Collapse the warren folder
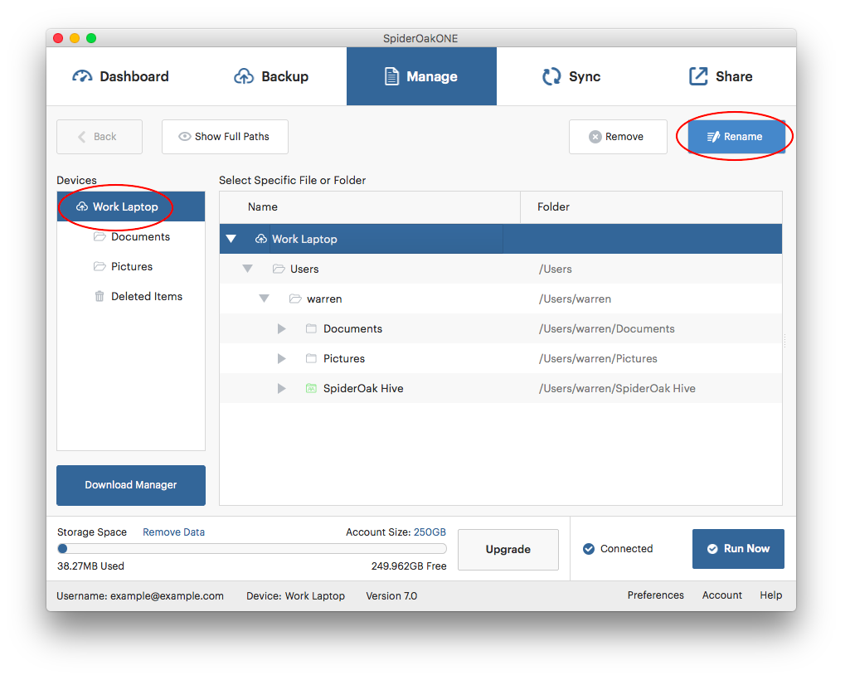The height and width of the screenshot is (675, 850). point(264,299)
